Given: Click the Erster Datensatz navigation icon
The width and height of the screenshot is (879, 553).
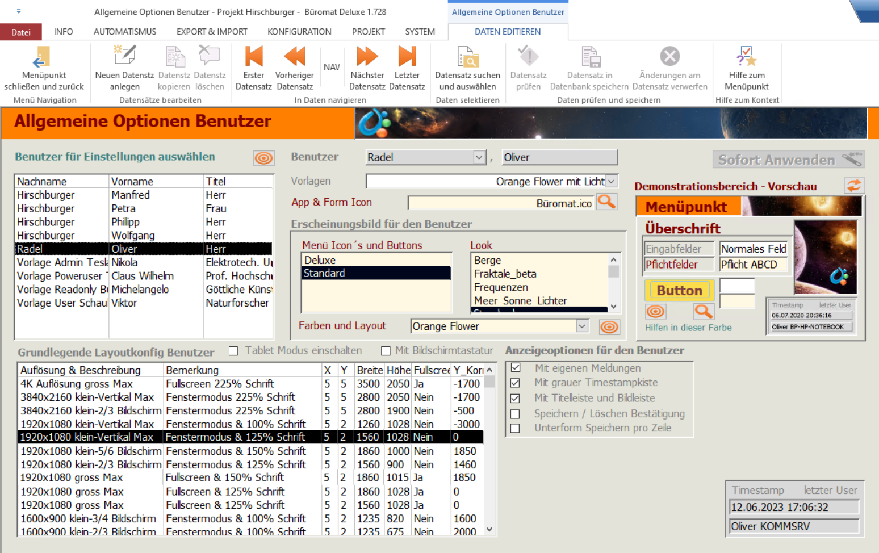Looking at the screenshot, I should tap(253, 57).
